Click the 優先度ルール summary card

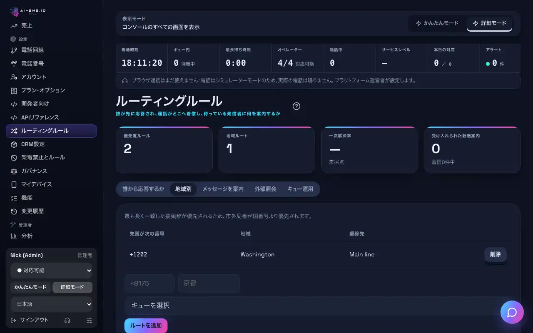pyautogui.click(x=164, y=150)
